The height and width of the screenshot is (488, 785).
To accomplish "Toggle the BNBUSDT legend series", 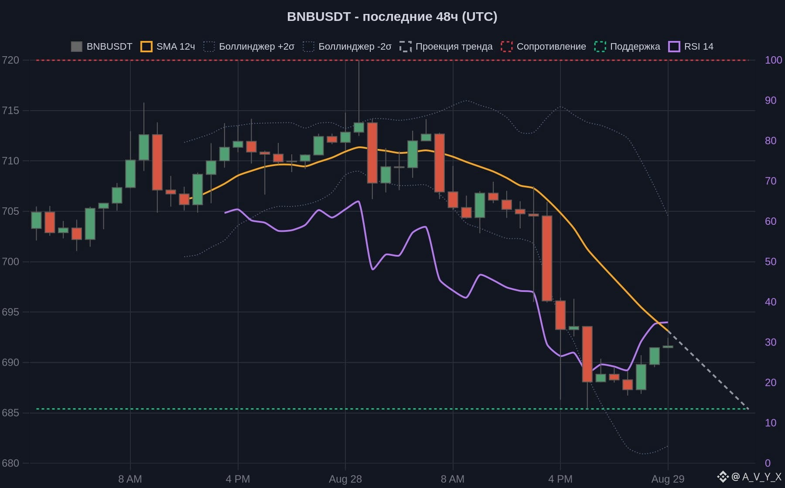I will point(102,47).
